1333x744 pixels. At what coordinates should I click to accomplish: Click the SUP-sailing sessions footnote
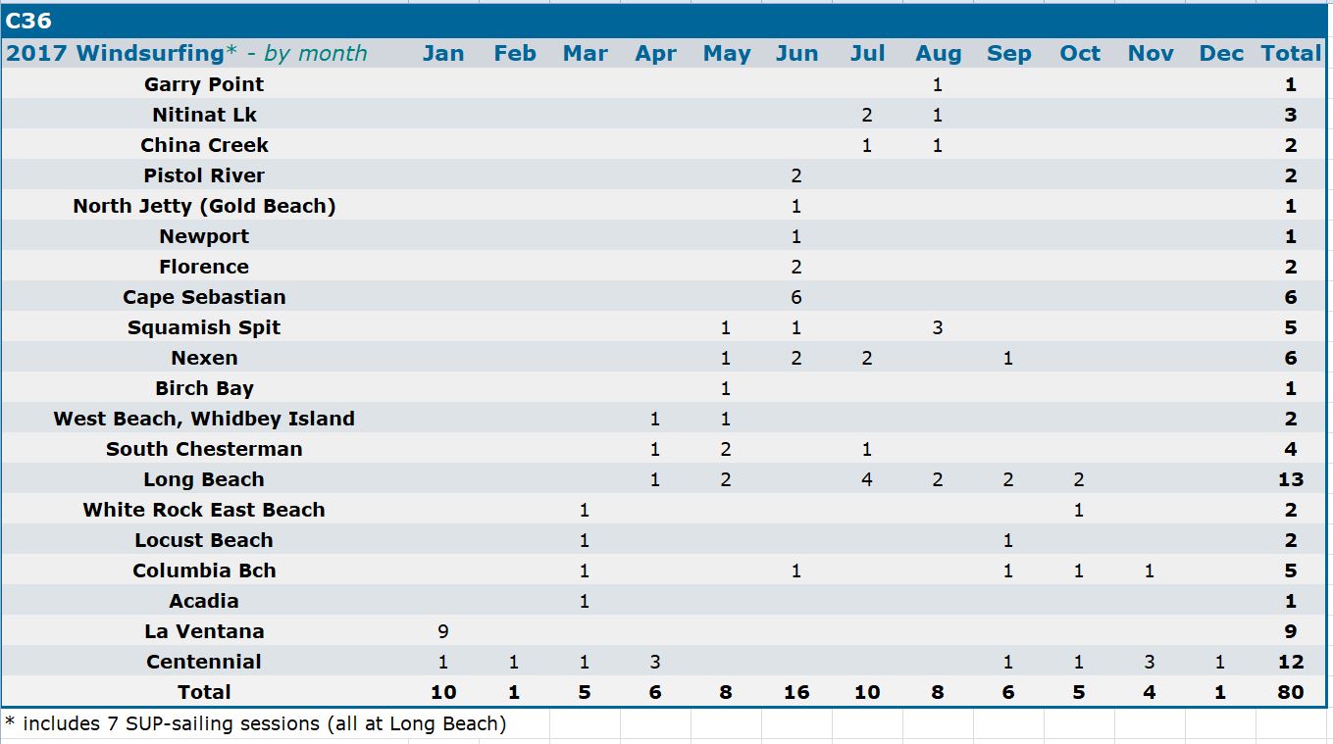click(x=256, y=723)
